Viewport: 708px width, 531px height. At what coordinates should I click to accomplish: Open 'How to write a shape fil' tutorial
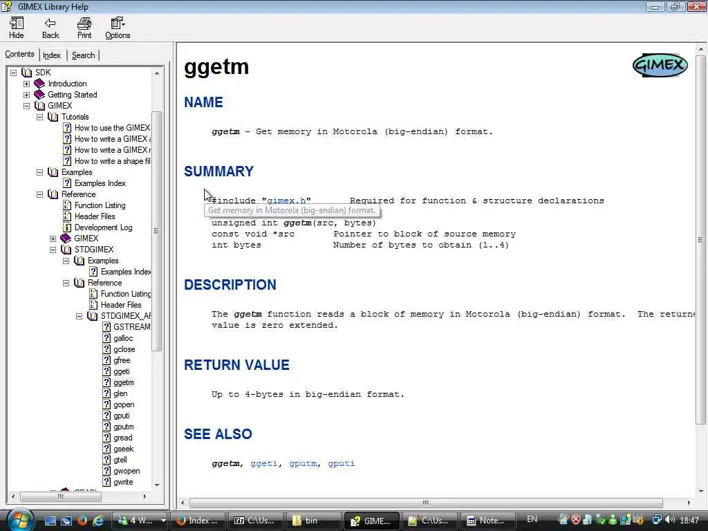pos(113,161)
